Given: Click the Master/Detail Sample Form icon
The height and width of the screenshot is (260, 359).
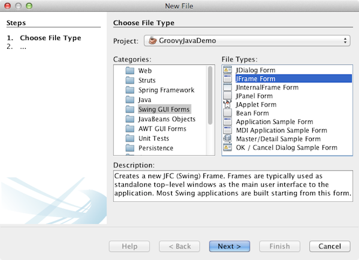Looking at the screenshot, I should tap(227, 139).
